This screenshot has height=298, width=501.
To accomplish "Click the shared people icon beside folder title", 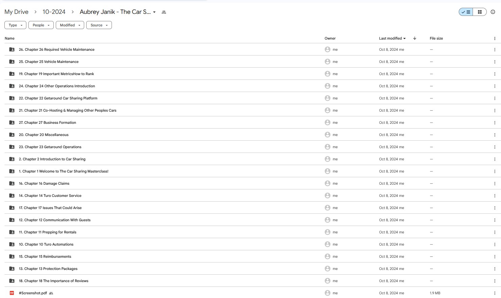I will 164,12.
